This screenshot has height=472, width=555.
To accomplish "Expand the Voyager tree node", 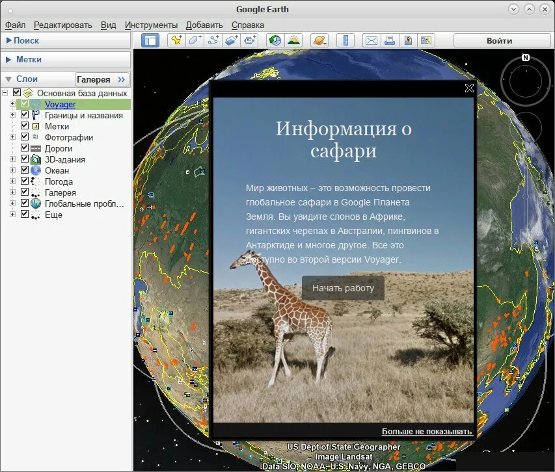I will 13,104.
